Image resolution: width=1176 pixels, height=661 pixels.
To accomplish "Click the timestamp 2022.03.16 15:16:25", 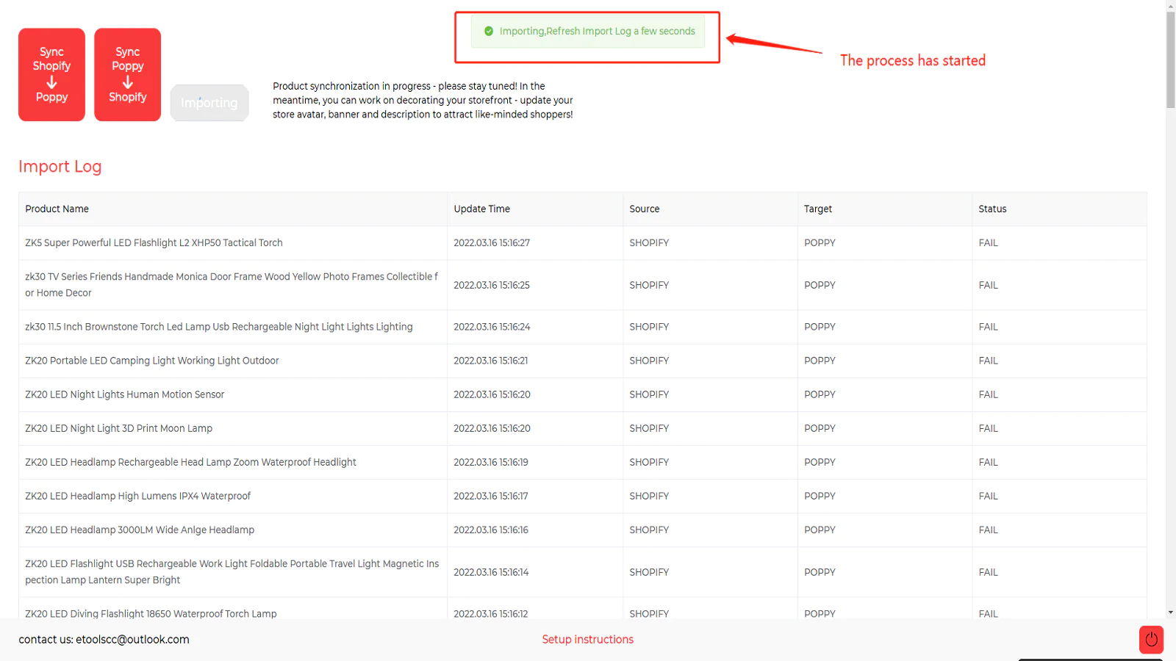I will (x=492, y=285).
